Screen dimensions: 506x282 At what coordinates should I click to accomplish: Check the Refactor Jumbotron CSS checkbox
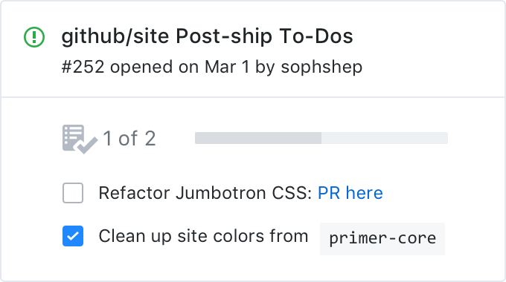[73, 193]
